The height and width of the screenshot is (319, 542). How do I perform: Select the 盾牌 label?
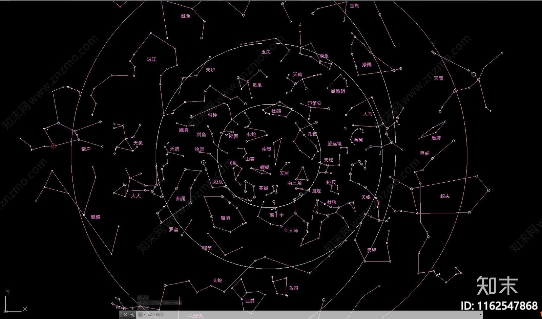tap(436, 138)
